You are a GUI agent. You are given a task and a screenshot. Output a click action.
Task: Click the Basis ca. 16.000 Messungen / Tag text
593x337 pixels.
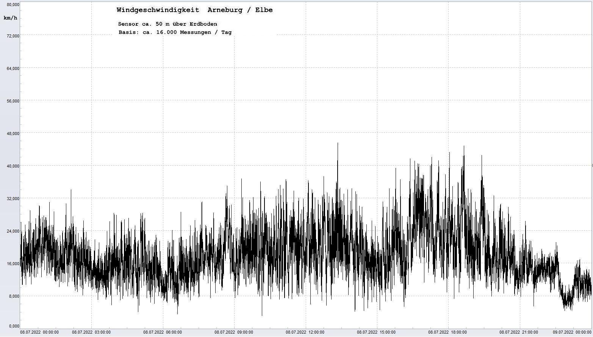(x=175, y=33)
